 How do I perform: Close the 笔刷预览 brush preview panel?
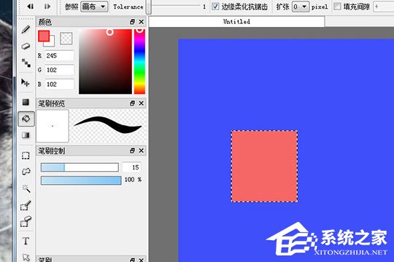coord(142,103)
